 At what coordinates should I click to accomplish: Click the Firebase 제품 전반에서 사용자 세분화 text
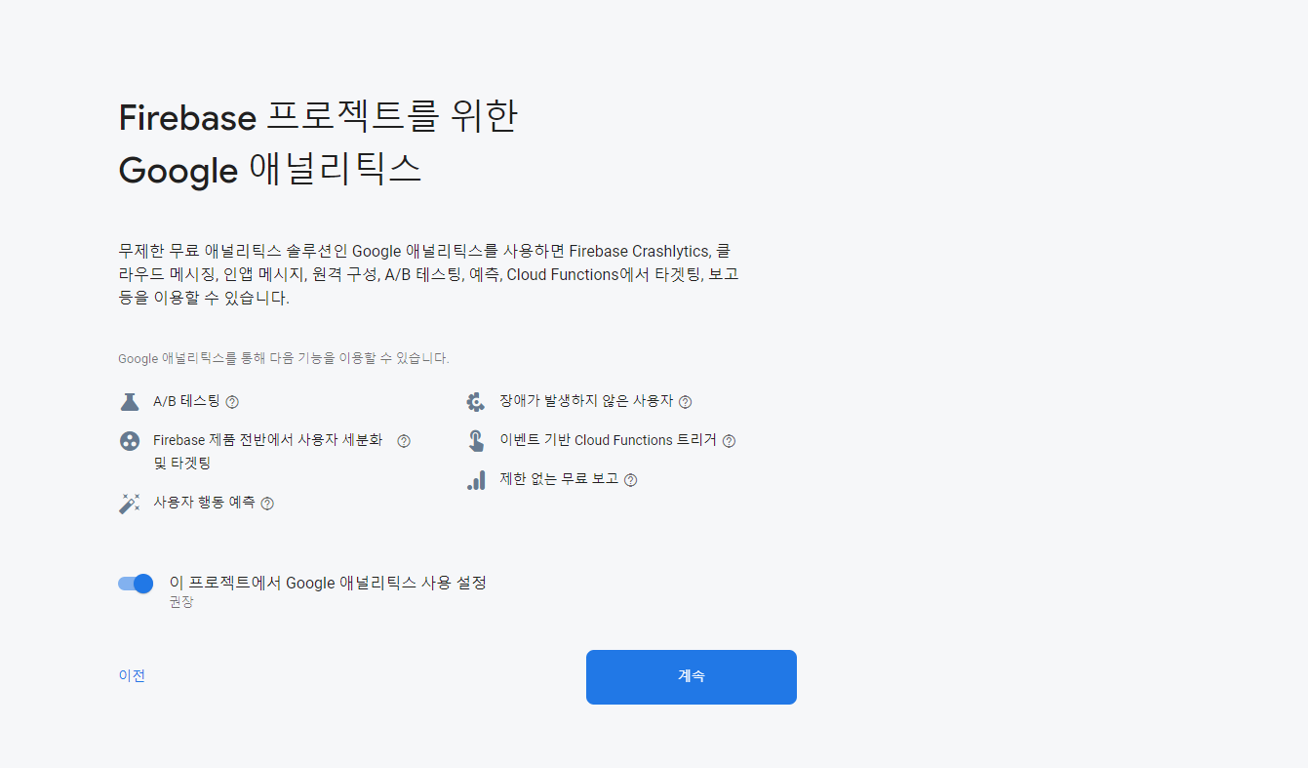268,452
